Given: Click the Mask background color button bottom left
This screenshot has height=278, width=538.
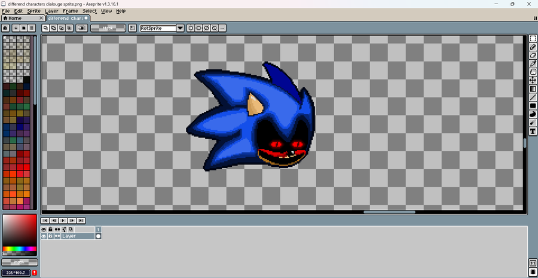Looking at the screenshot, I should (20, 262).
